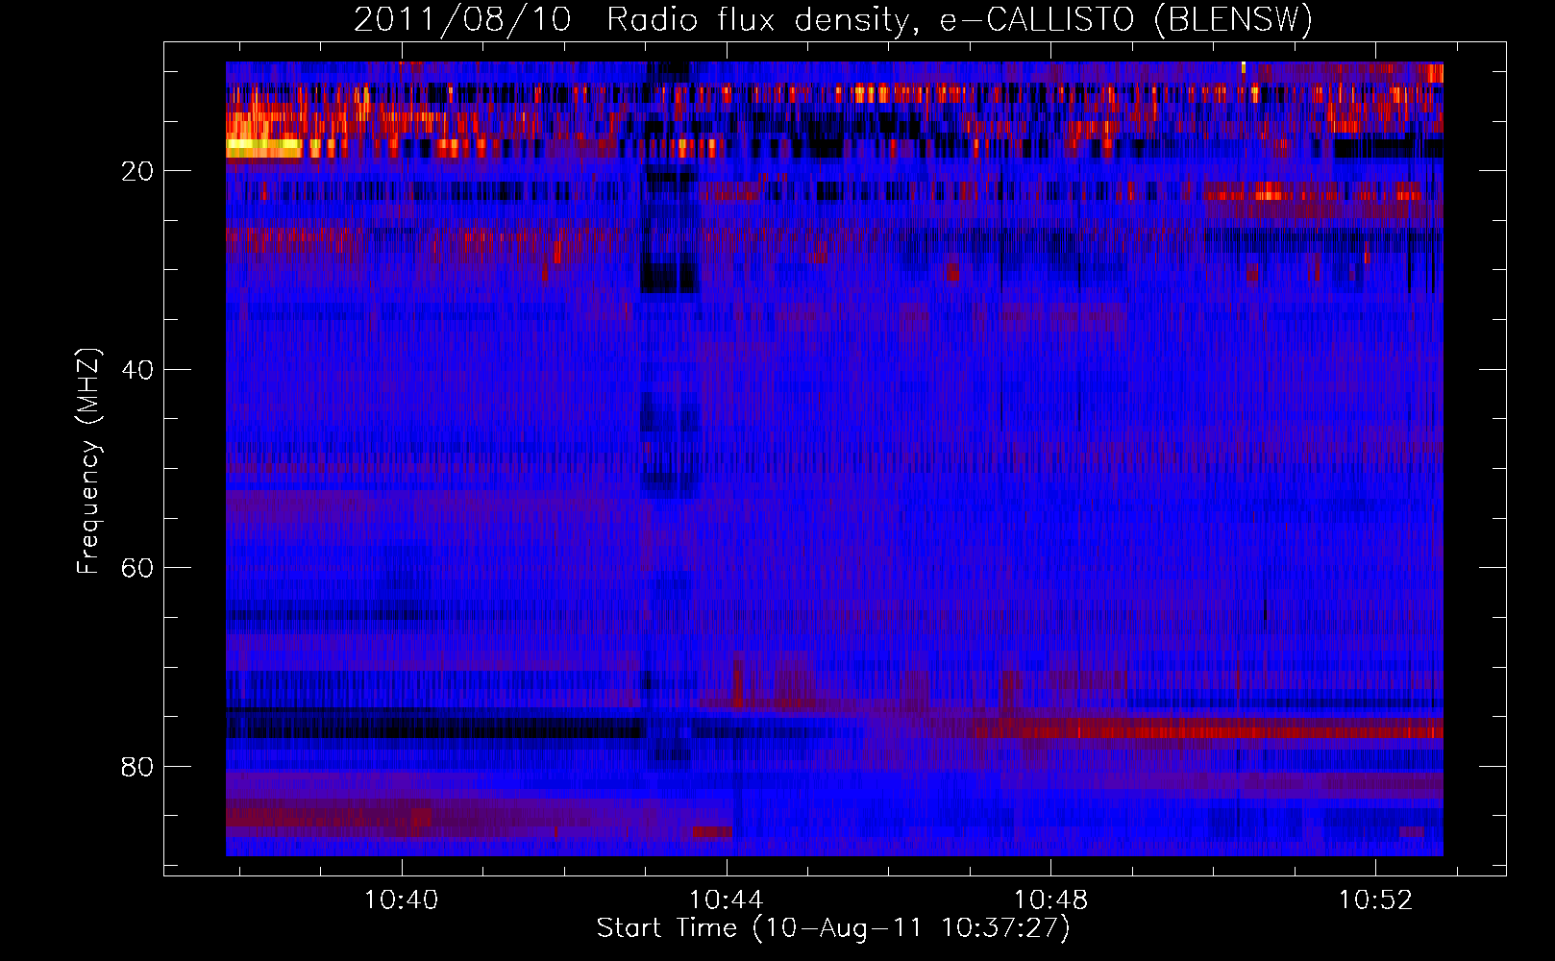1555x961 pixels.
Task: Click the 'e-CALLISTO (BLENSW)' title text
Action: pyautogui.click(x=1125, y=20)
